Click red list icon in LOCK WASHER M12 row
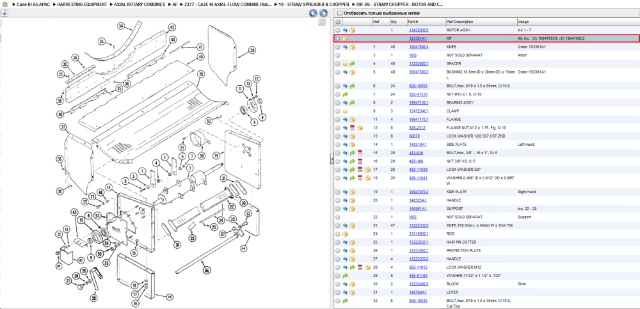The height and width of the screenshot is (309, 640). 360,267
